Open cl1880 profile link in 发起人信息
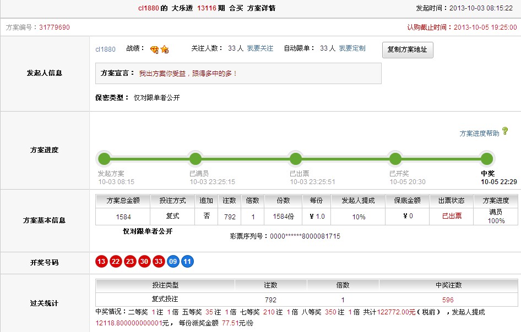The height and width of the screenshot is (332, 521). [x=105, y=49]
